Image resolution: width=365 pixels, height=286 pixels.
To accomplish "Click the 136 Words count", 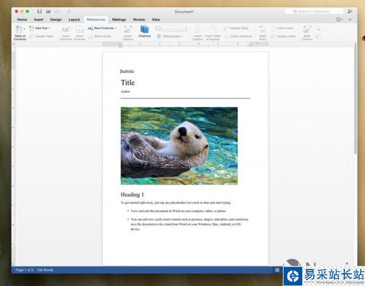I will (x=45, y=270).
